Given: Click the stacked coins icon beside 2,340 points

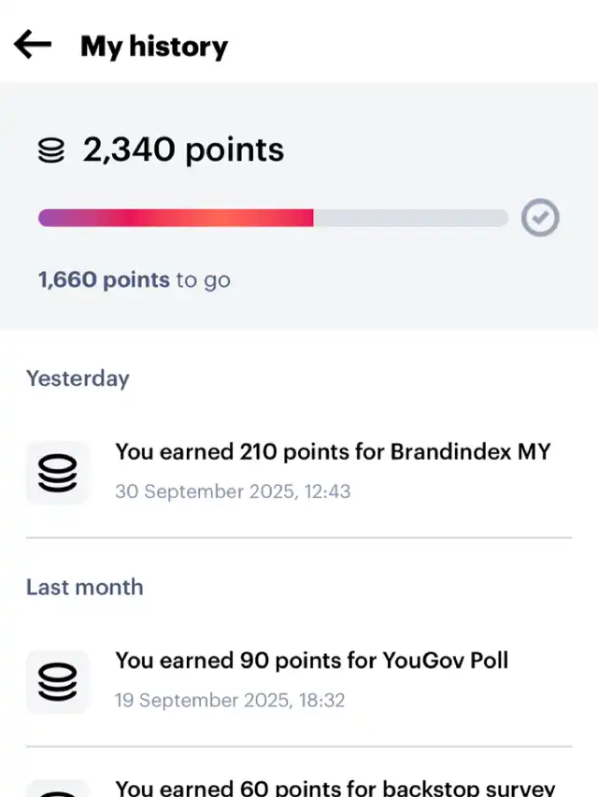Looking at the screenshot, I should (x=51, y=151).
